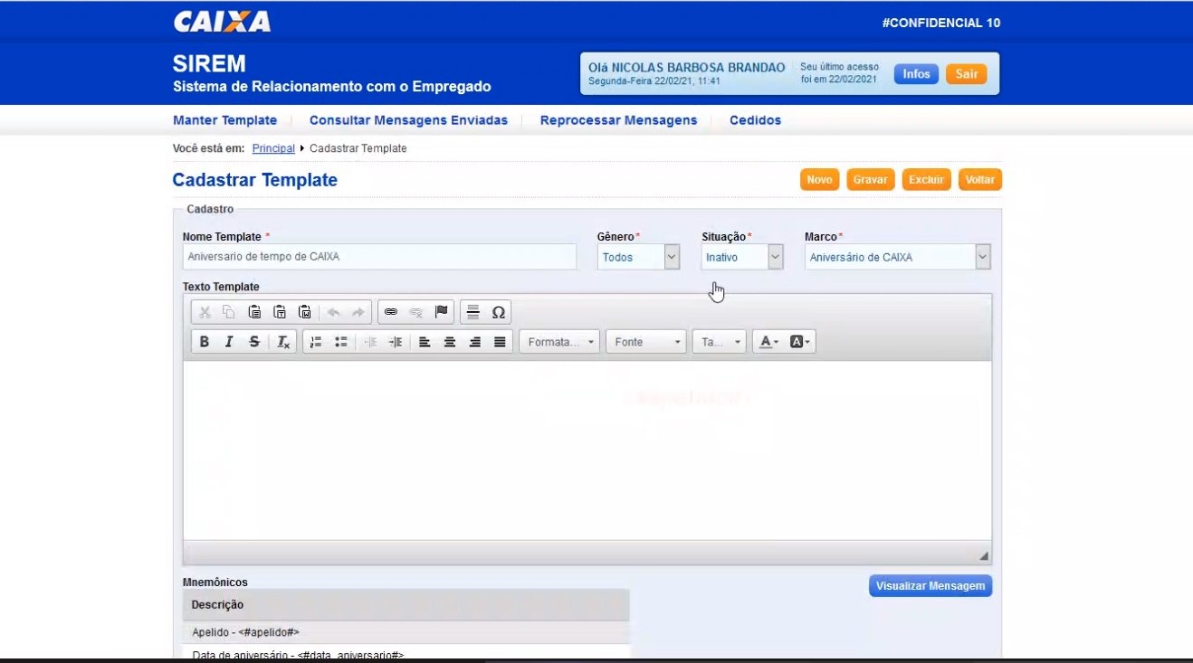This screenshot has width=1193, height=663.
Task: Insert an anchor with the flag icon
Action: [x=442, y=312]
